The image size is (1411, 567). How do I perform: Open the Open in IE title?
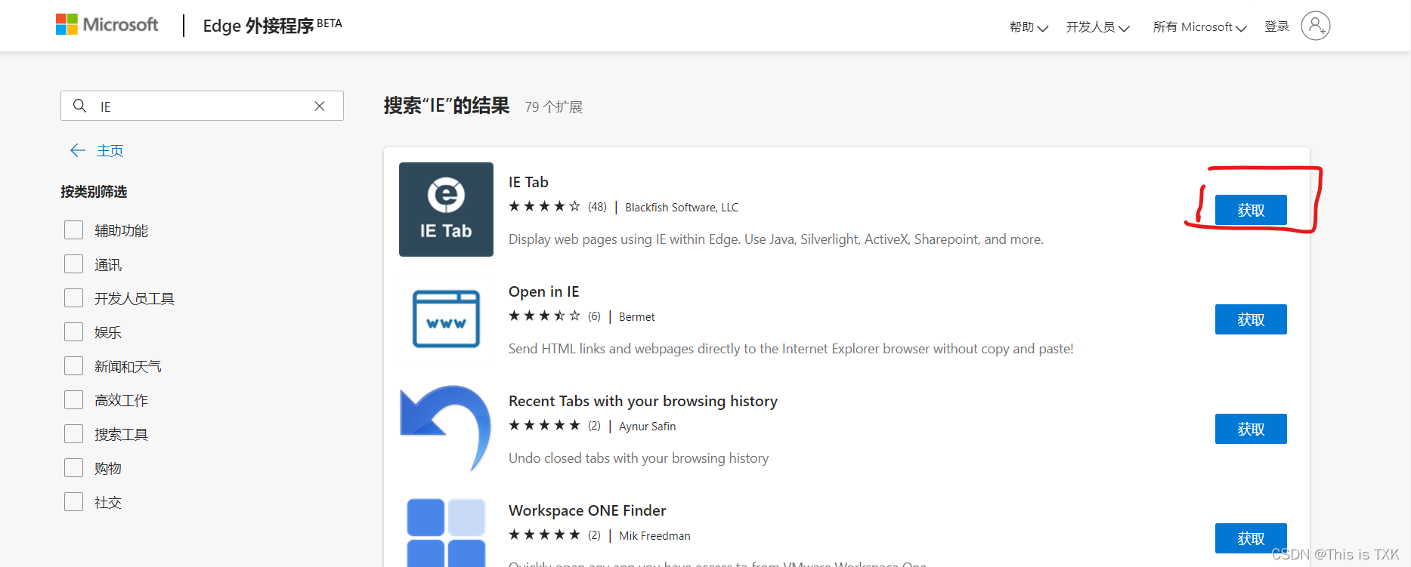pos(543,291)
